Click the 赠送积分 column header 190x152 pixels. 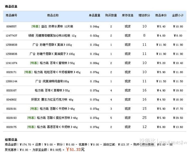(144, 15)
